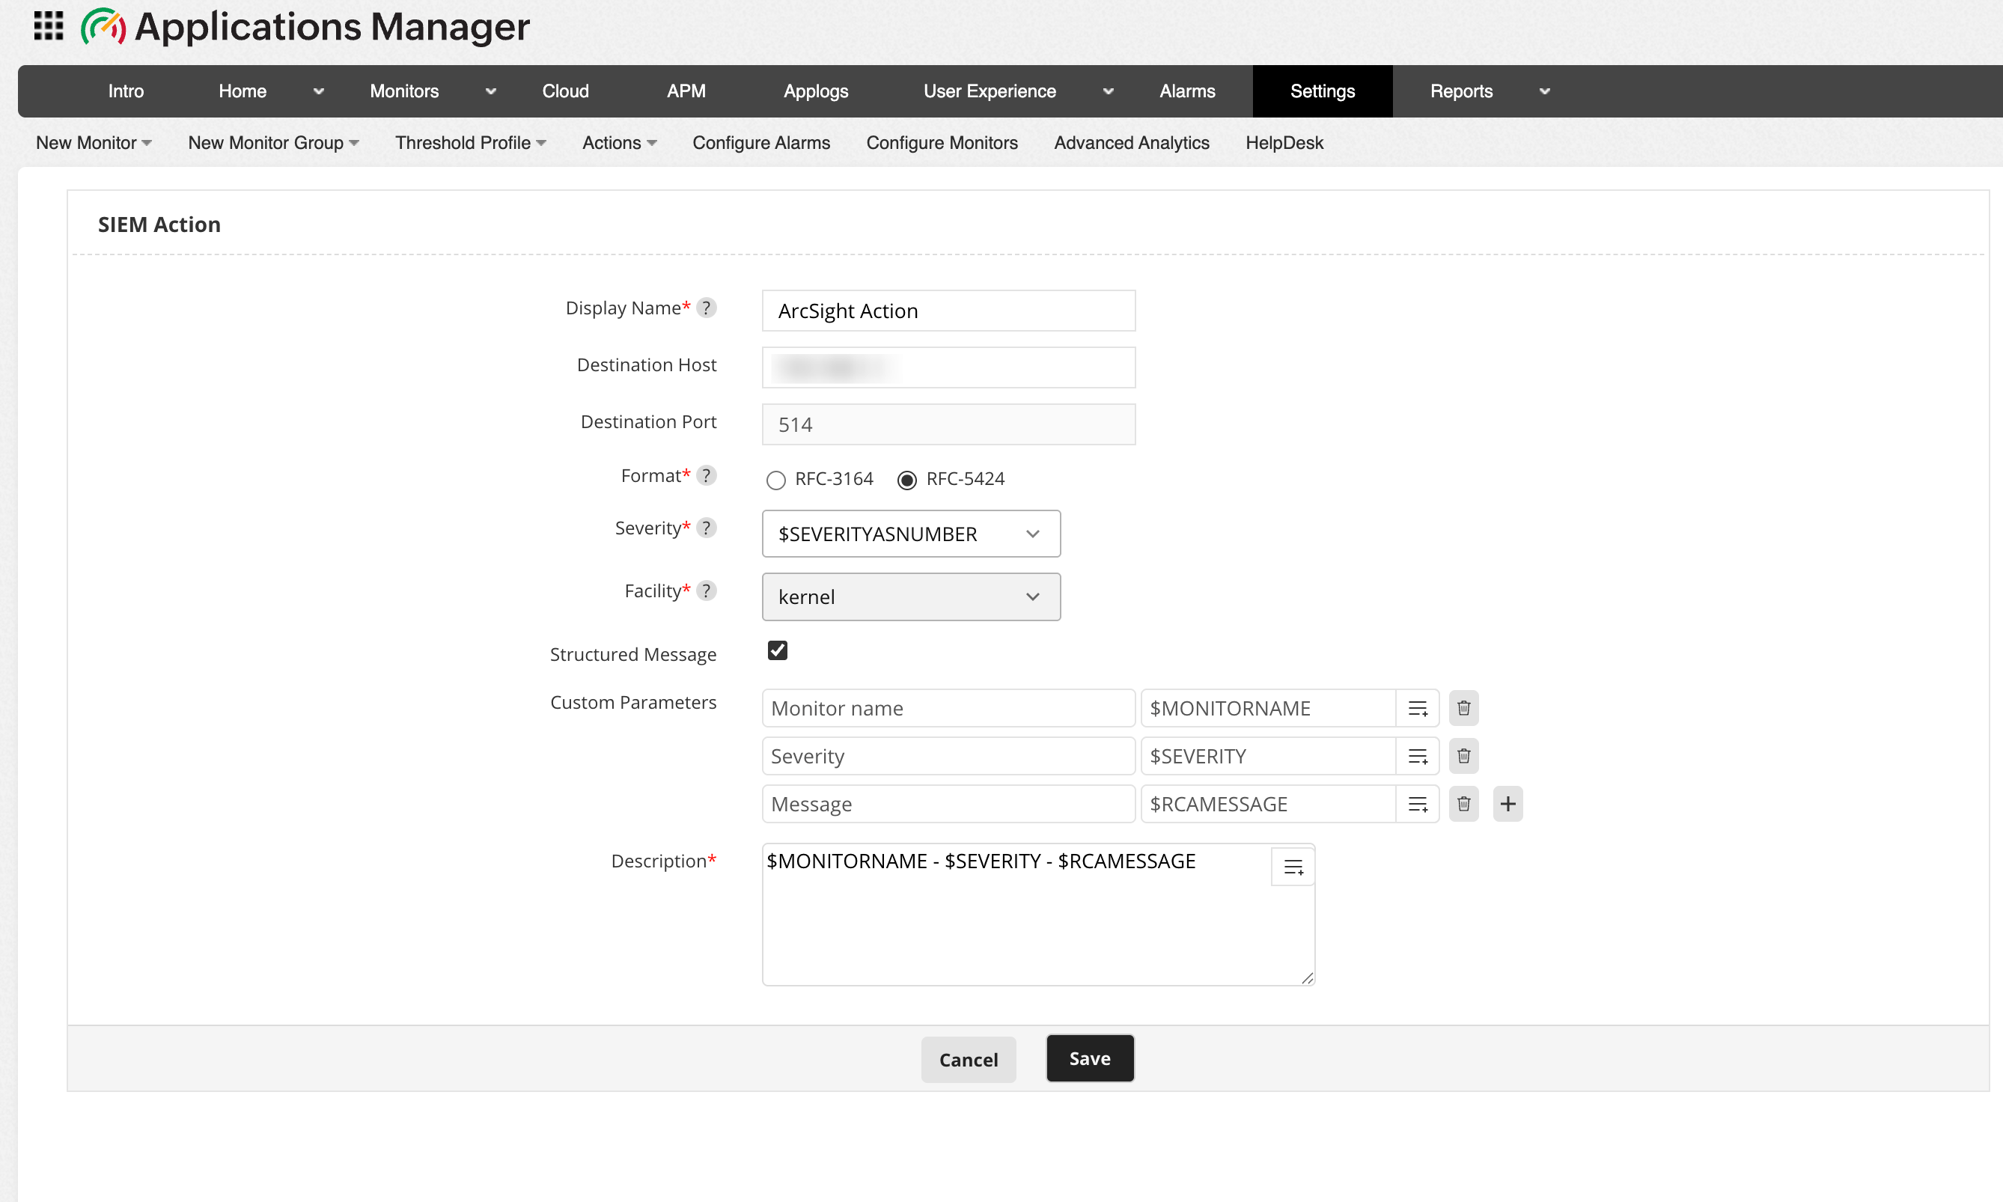Uncheck the Structured Message checkbox
Screen dimensions: 2003x1202
pyautogui.click(x=777, y=651)
